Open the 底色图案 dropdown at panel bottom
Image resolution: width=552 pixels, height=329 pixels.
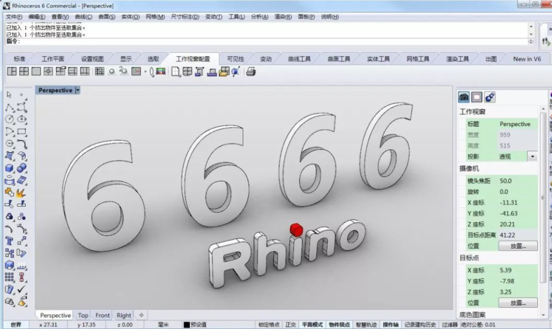tap(472, 314)
